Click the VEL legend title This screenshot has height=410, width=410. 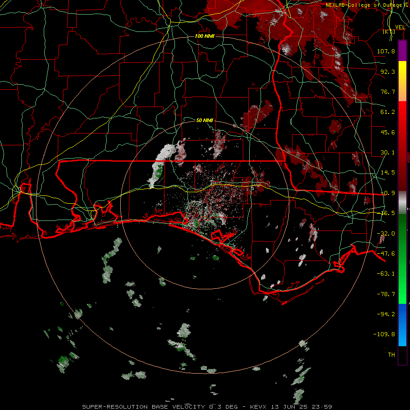(400, 27)
